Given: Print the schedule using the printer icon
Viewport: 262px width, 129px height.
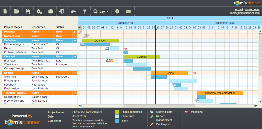Looking at the screenshot, I should [x=50, y=11].
